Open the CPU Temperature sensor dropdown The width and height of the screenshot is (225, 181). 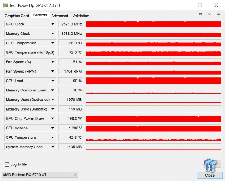point(53,137)
